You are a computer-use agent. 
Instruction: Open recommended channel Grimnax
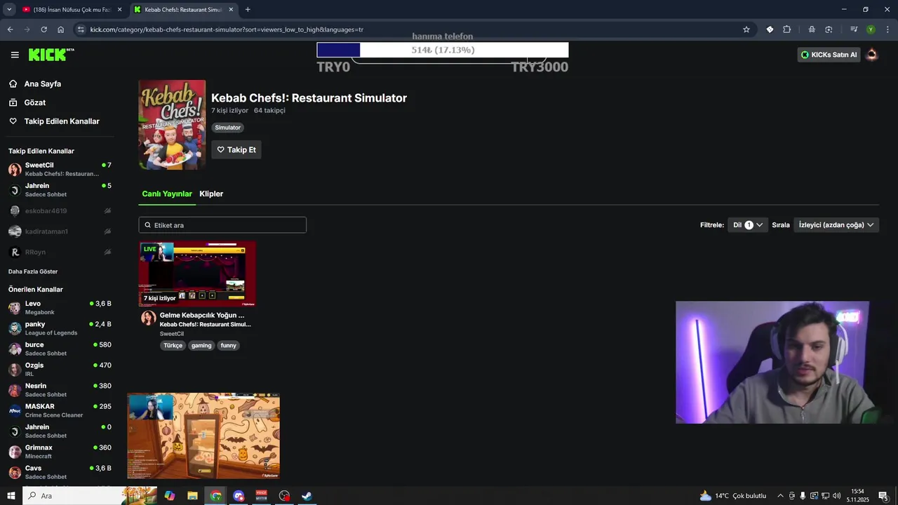pos(60,452)
